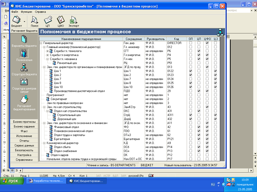
Task: Collapse Главный инженер tree node
Action: point(44,47)
